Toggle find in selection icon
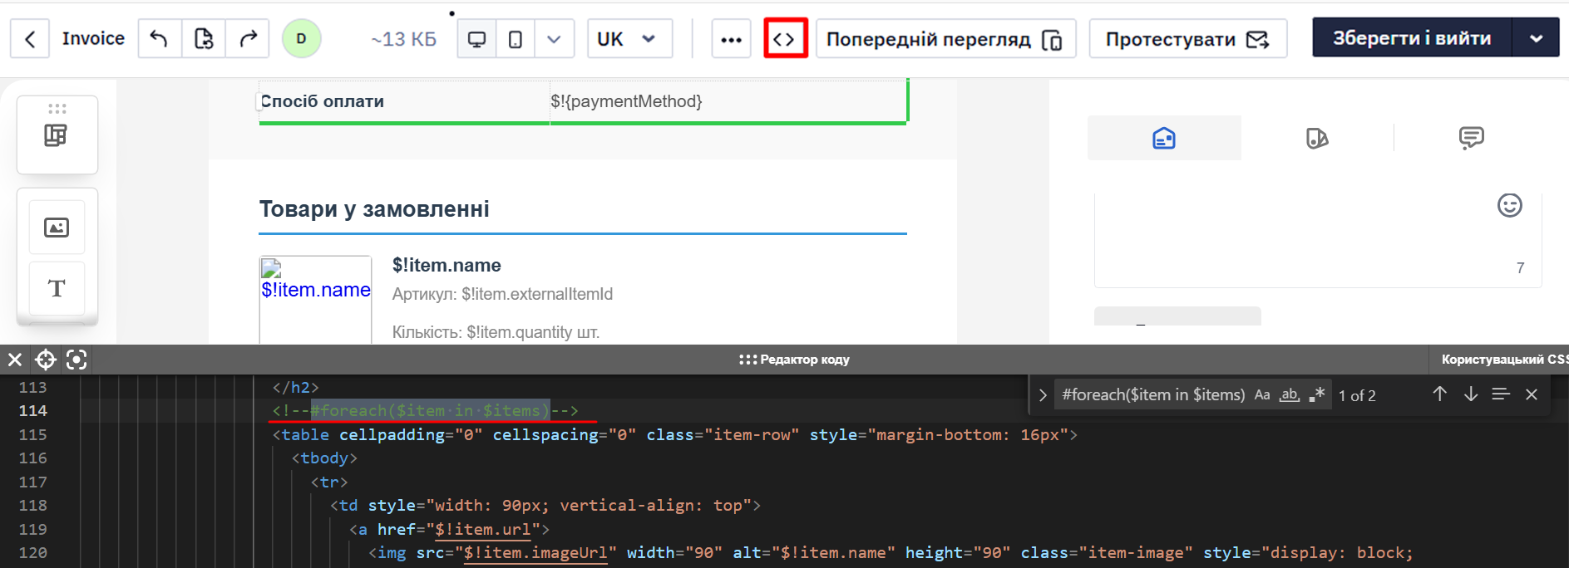The image size is (1569, 568). click(x=1501, y=394)
